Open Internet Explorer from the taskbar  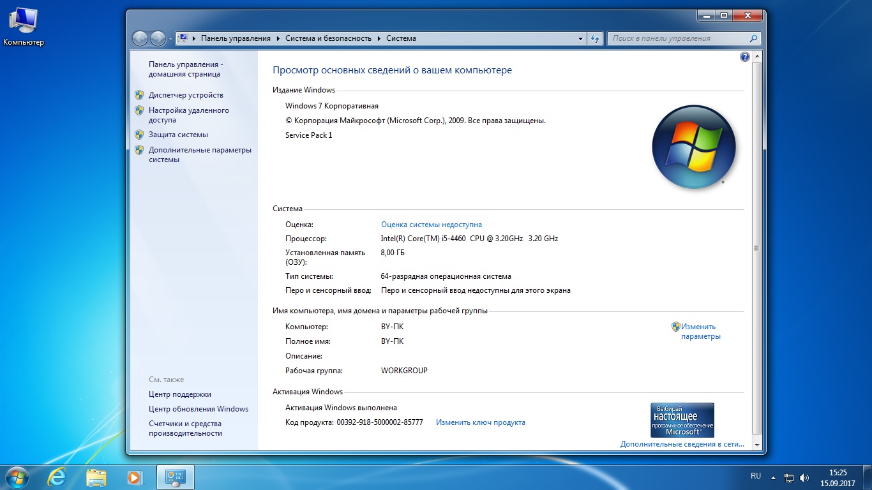tap(57, 477)
